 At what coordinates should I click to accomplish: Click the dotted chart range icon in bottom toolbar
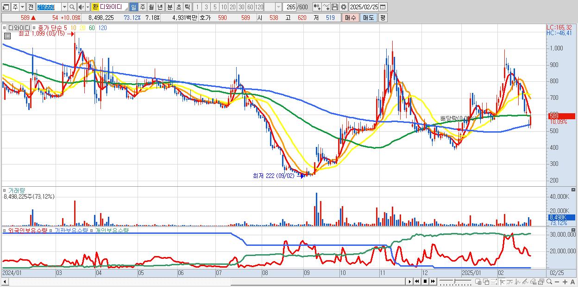[494, 281]
